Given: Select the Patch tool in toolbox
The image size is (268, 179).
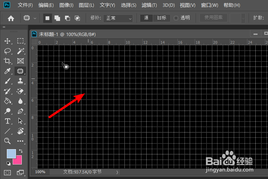Looking at the screenshot, I should click(20, 71).
